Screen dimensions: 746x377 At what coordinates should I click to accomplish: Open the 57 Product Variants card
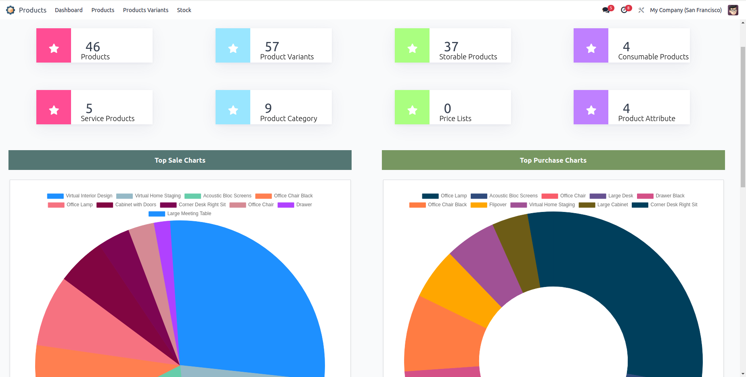click(x=274, y=46)
